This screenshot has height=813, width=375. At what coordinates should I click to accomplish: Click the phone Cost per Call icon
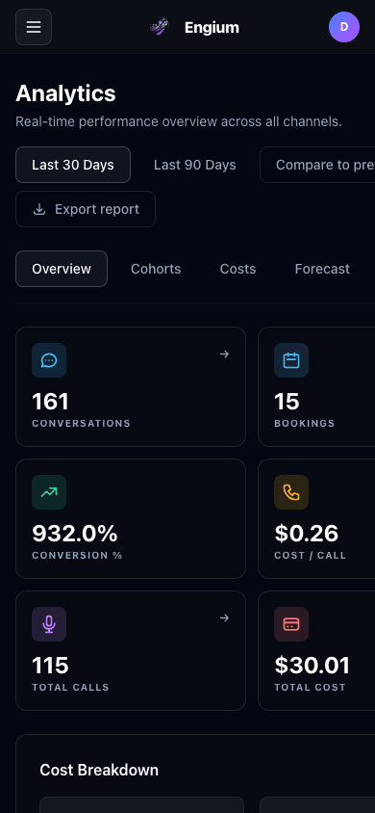tap(291, 492)
